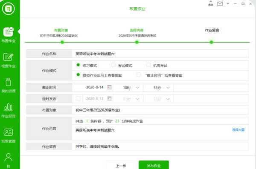
Task: Click the 2020-8-13 scheduled date field
Action: pos(95,99)
